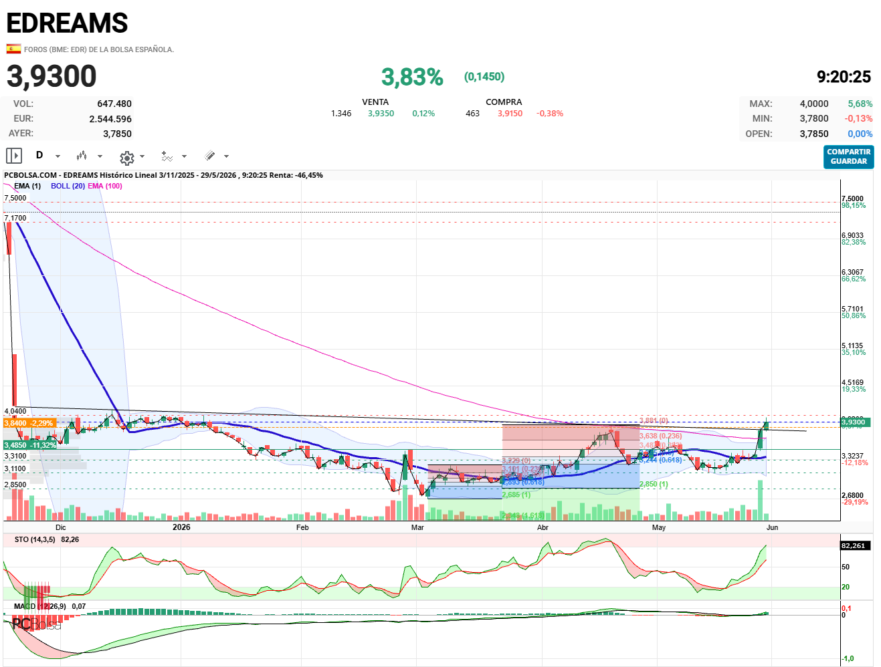Click the Spanish flag icon

tap(13, 49)
